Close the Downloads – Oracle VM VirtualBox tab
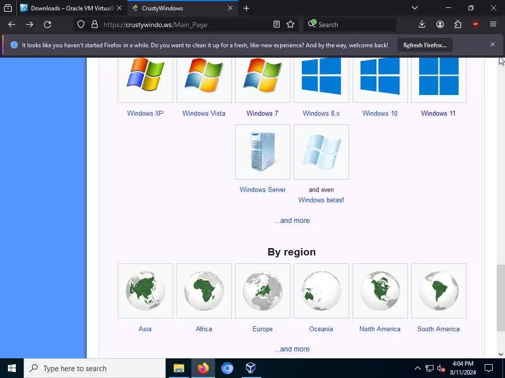 pos(119,8)
